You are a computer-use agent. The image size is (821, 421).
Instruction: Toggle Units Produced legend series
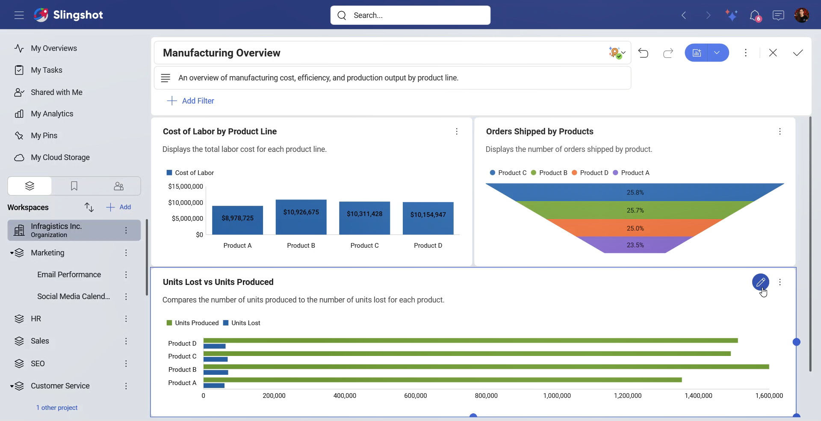[x=192, y=323]
